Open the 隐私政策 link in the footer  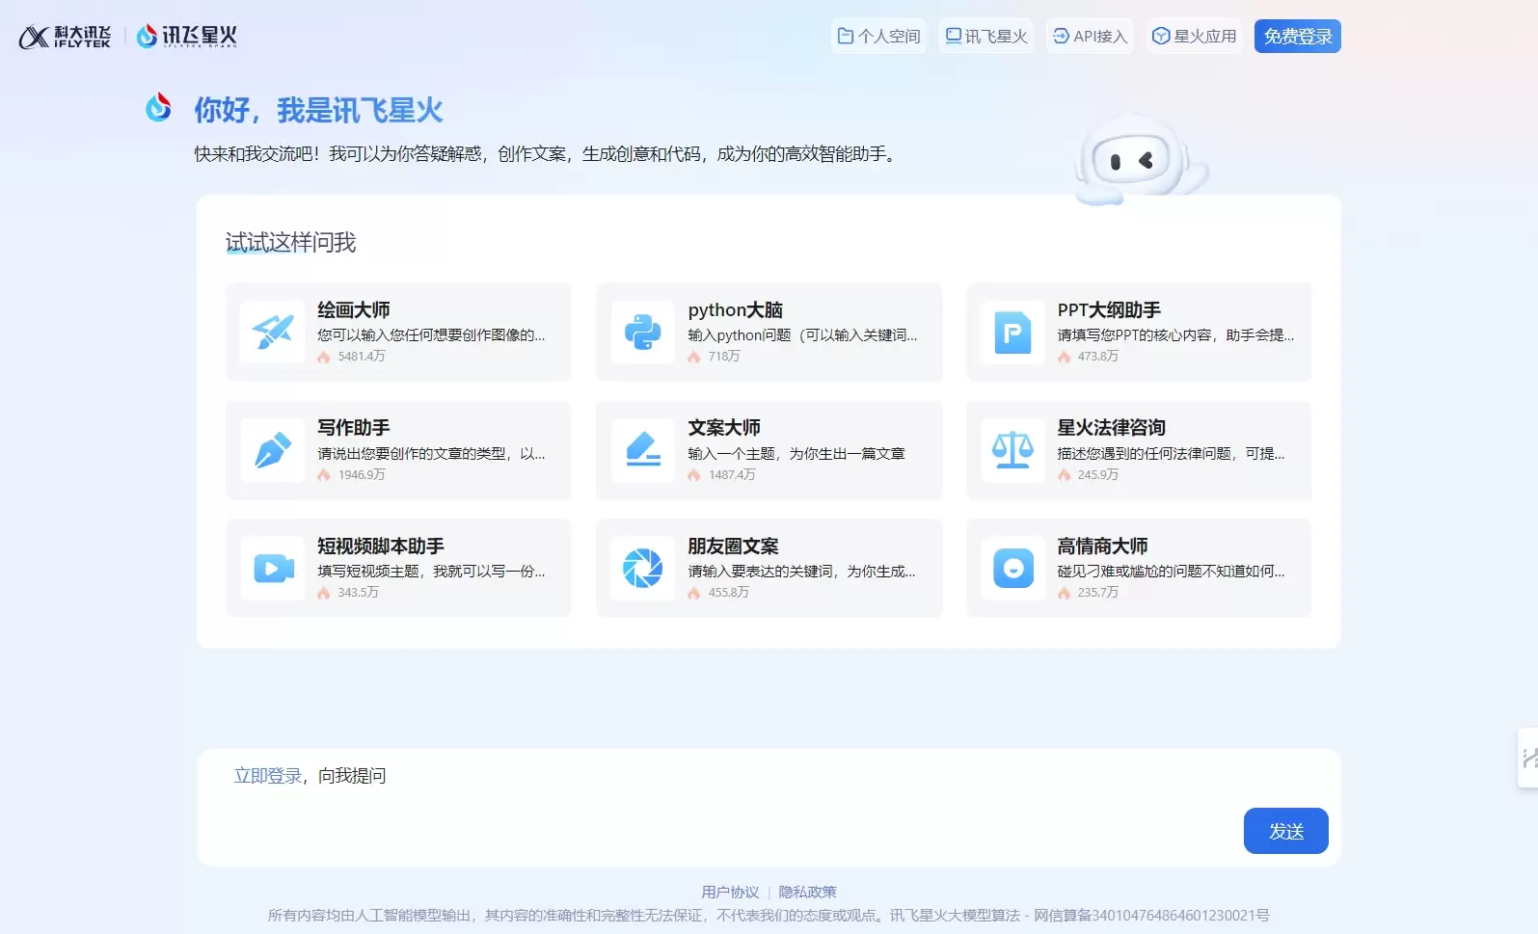(x=807, y=893)
